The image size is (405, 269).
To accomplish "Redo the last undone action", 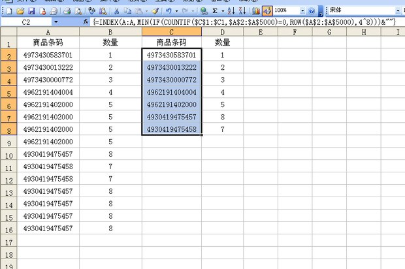I will pyautogui.click(x=185, y=11).
